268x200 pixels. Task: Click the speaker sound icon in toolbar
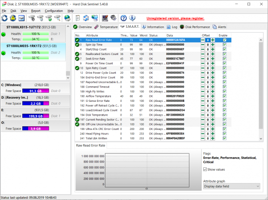pos(114,18)
